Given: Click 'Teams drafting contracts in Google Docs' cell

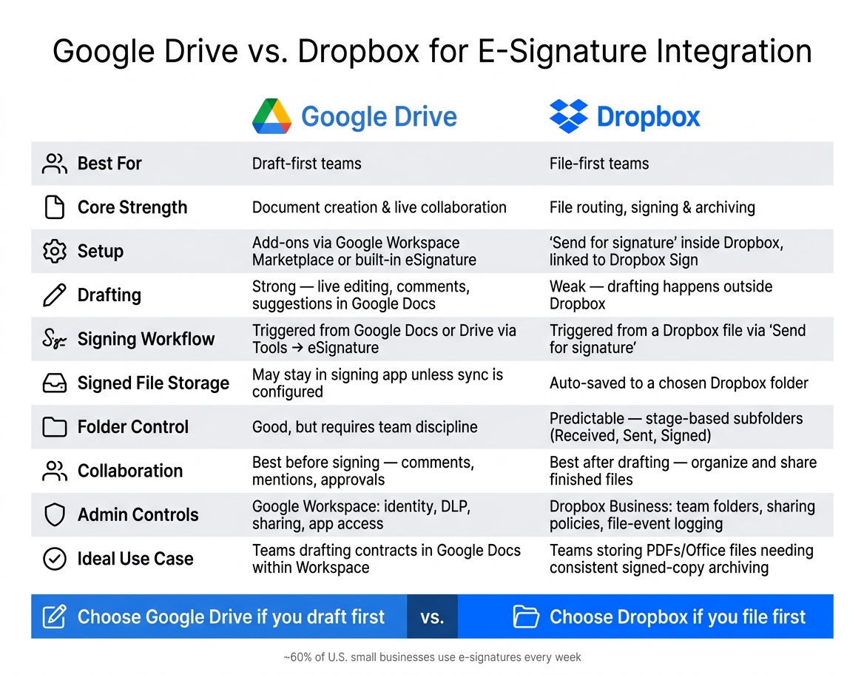Looking at the screenshot, I should click(x=386, y=559).
